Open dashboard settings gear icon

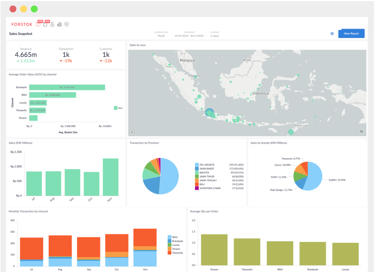[x=332, y=33]
